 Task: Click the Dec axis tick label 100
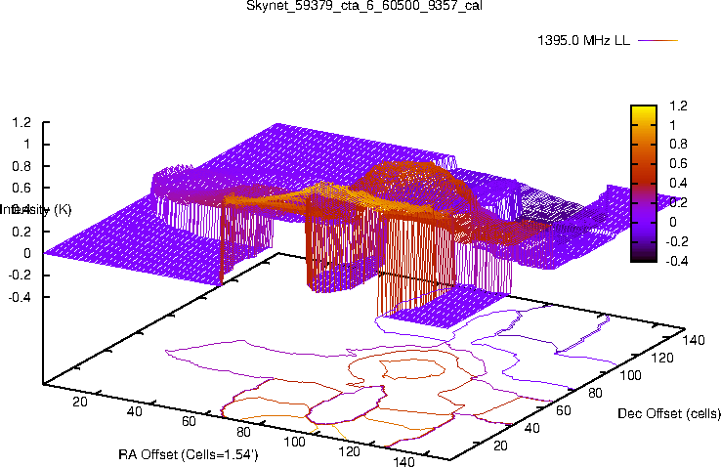[x=630, y=375]
